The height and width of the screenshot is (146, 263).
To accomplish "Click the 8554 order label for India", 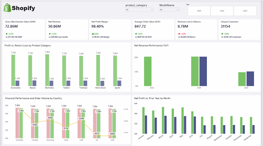I will pos(66,128).
